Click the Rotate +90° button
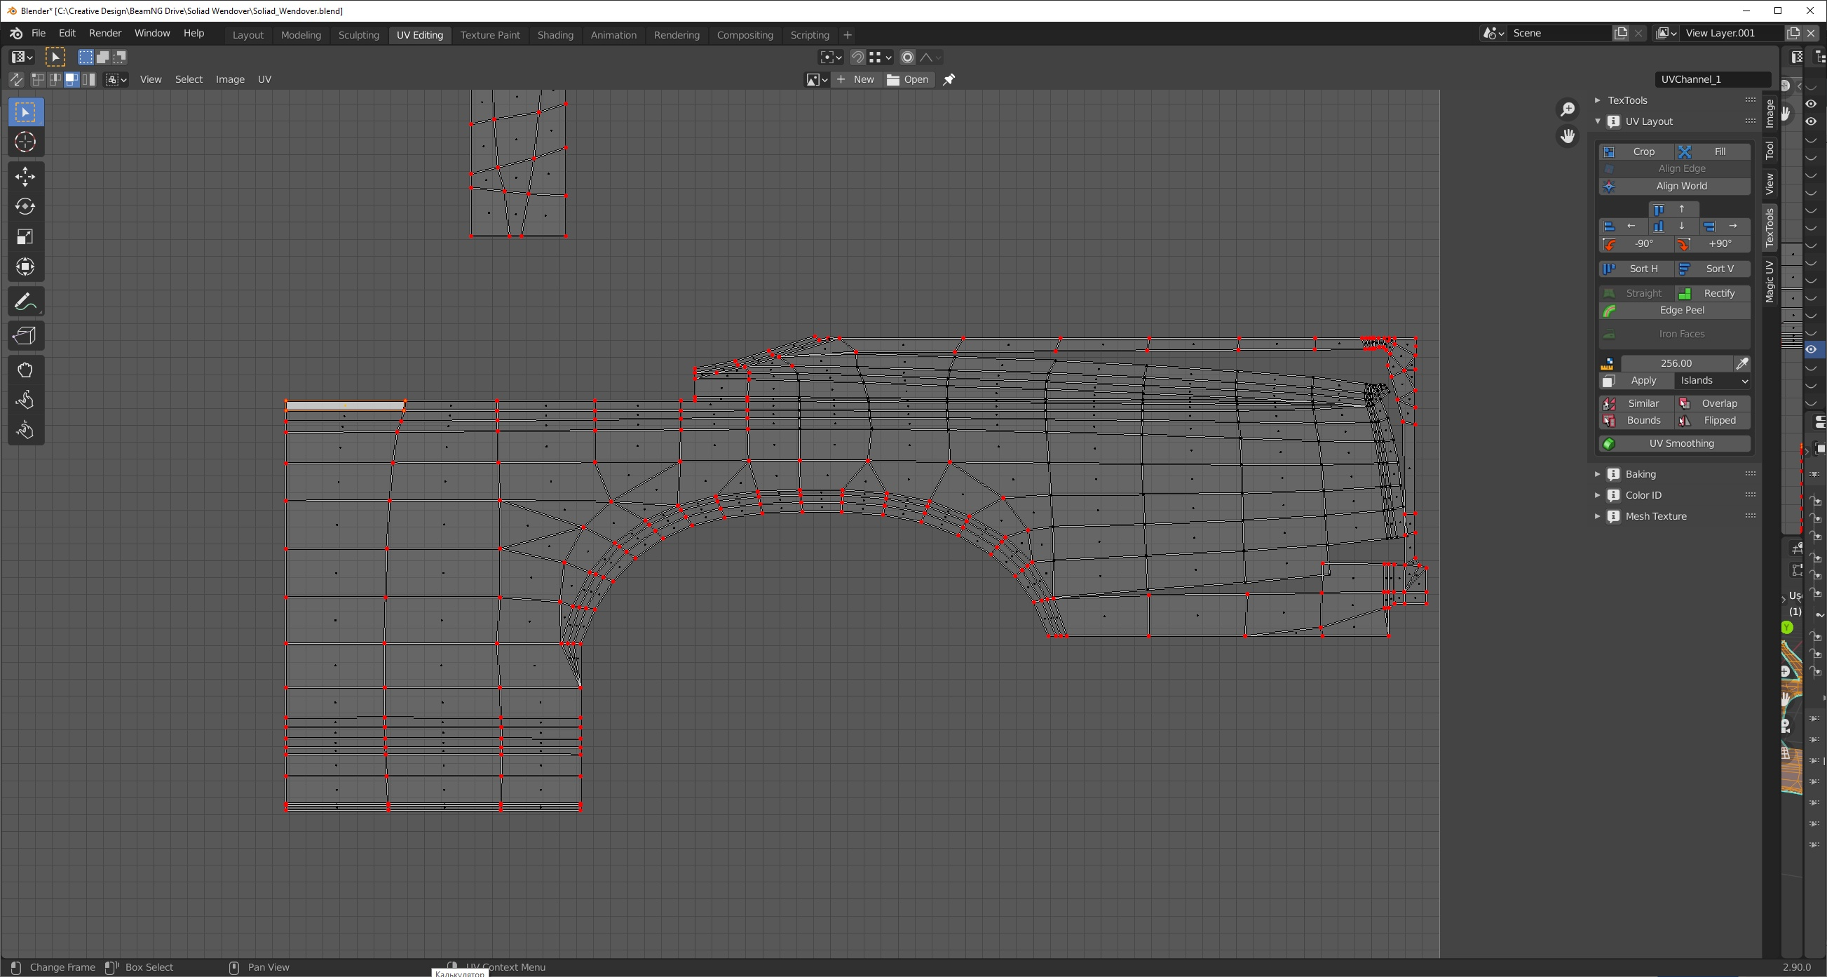This screenshot has width=1827, height=977. coord(1712,243)
